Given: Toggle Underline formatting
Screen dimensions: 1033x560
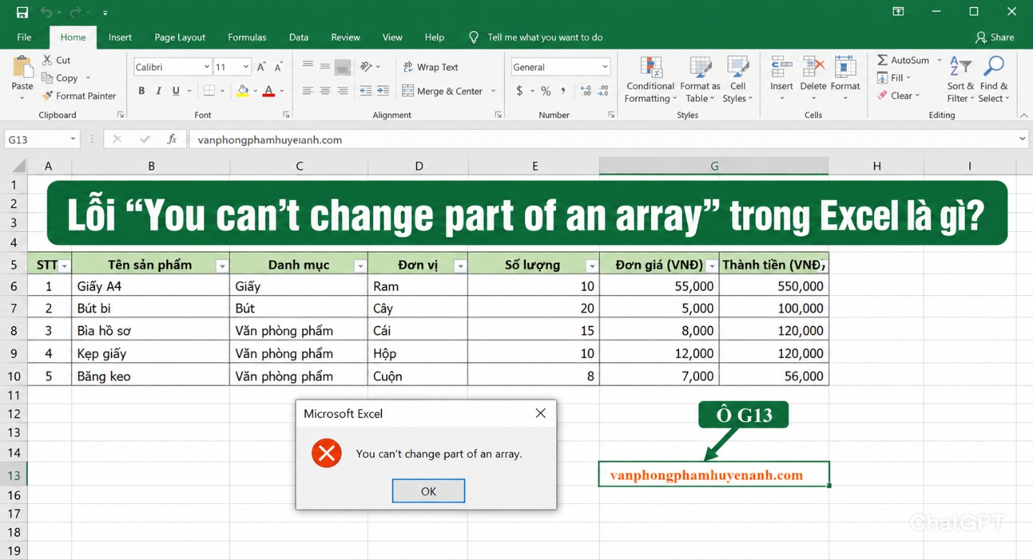Looking at the screenshot, I should [176, 91].
